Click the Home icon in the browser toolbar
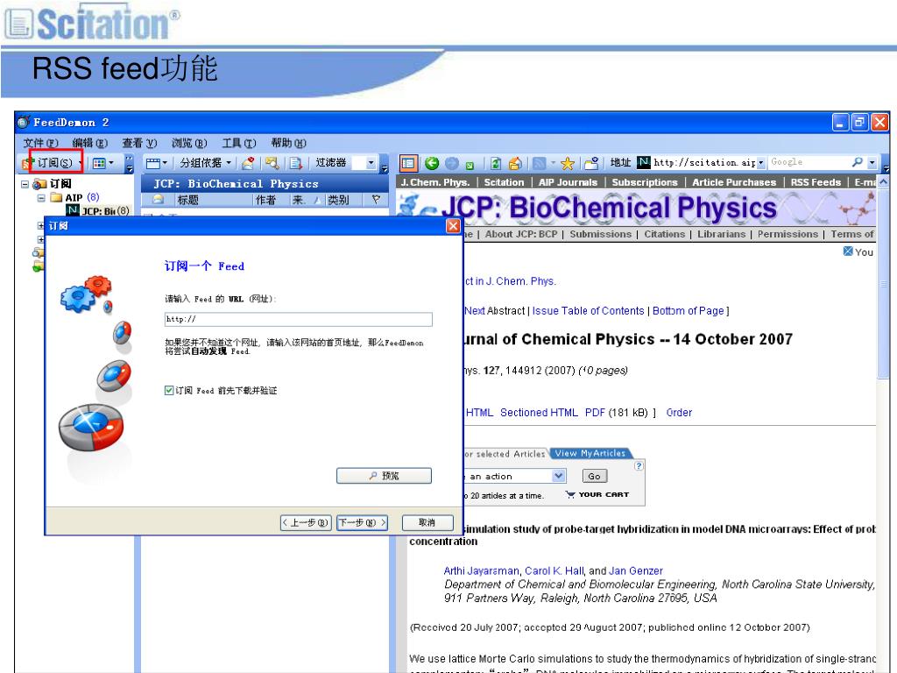Image resolution: width=897 pixels, height=673 pixels. tap(515, 164)
